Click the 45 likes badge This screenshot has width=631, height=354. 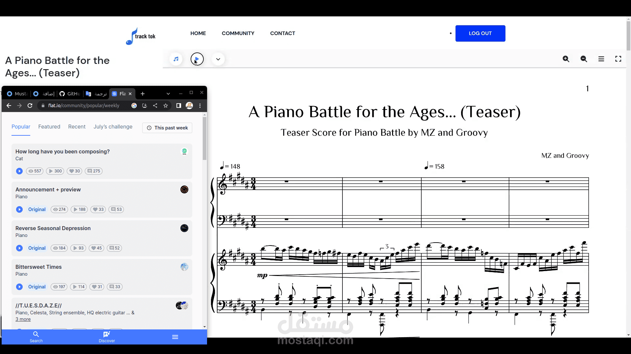tap(96, 248)
